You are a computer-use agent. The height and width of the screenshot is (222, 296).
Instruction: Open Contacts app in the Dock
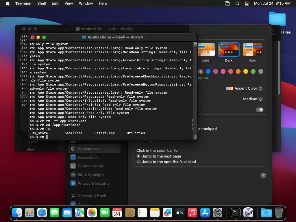tap(130, 213)
